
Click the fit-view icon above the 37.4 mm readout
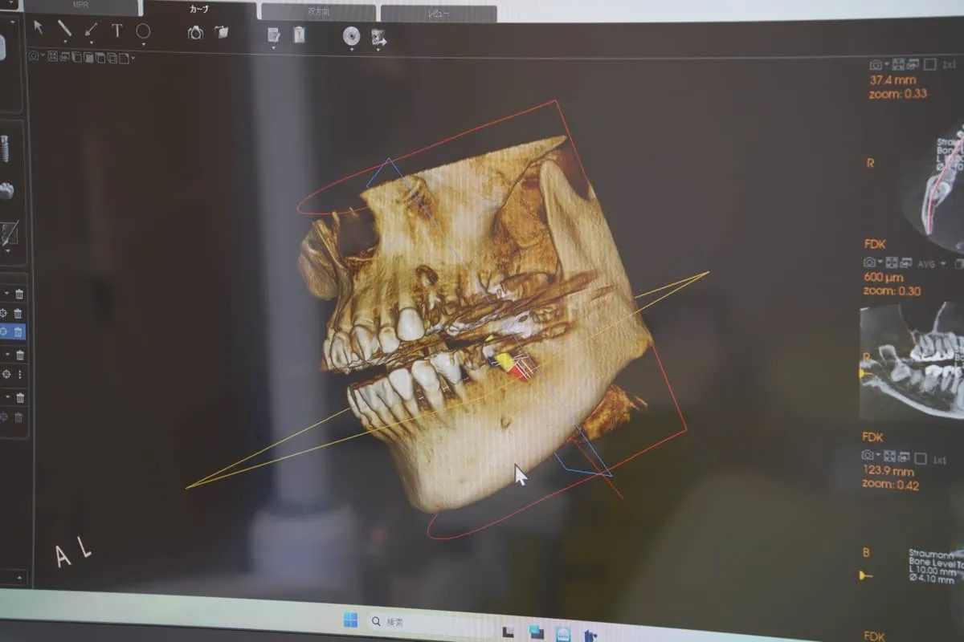pos(898,64)
